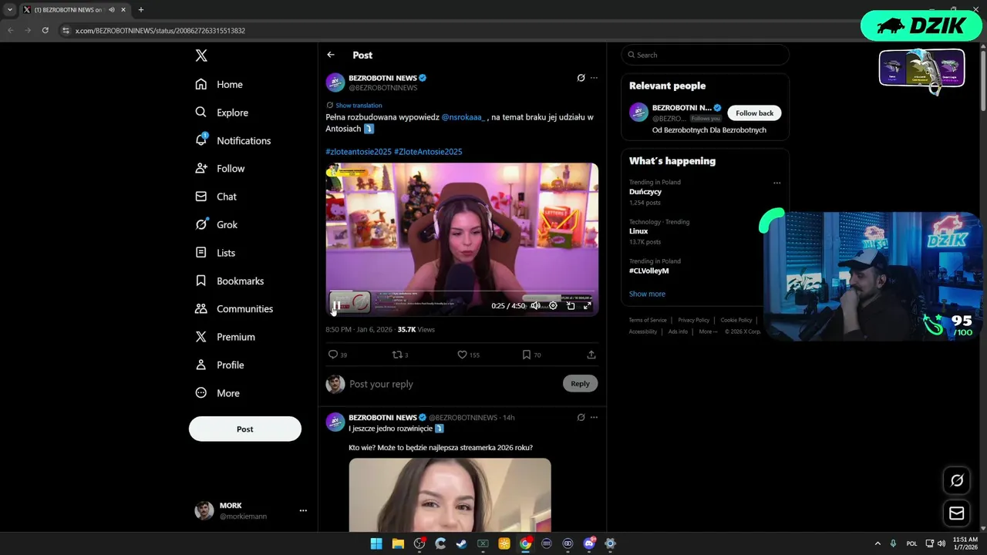Click Show translation link
The width and height of the screenshot is (987, 555).
click(359, 105)
